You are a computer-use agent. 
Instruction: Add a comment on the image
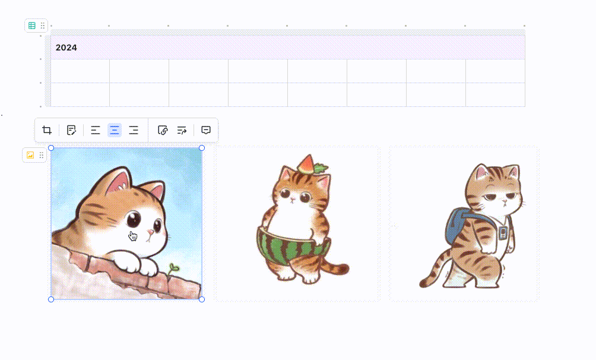pyautogui.click(x=206, y=130)
